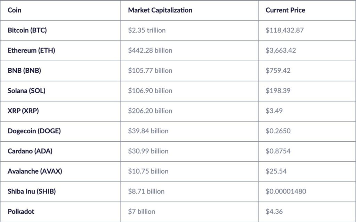Select the Shiba Inu (SHIB) cell
This screenshot has height=222, width=356.
[x=32, y=192]
